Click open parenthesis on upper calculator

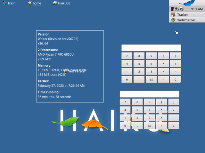point(163,56)
